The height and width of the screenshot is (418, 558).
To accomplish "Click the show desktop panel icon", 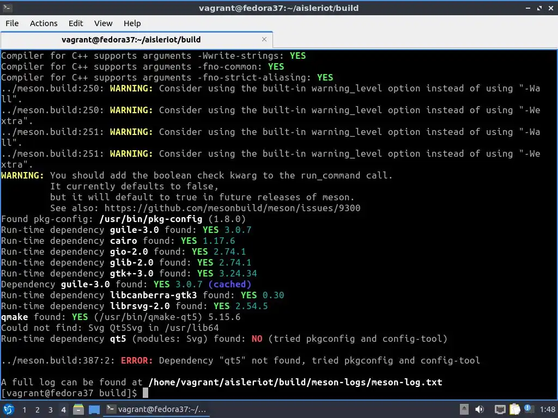I will click(94, 409).
